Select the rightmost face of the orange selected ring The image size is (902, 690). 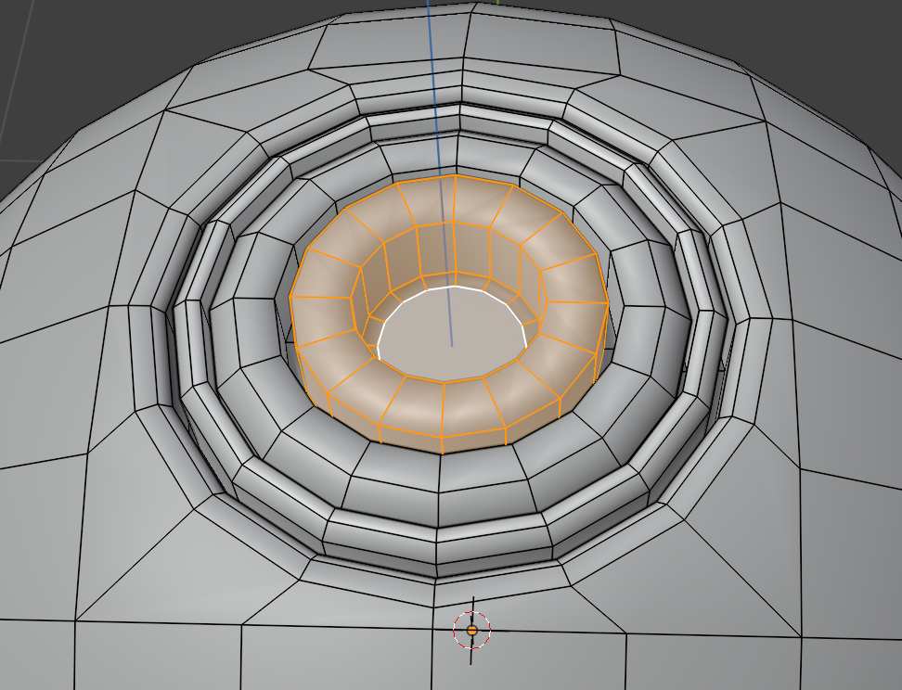tap(577, 315)
